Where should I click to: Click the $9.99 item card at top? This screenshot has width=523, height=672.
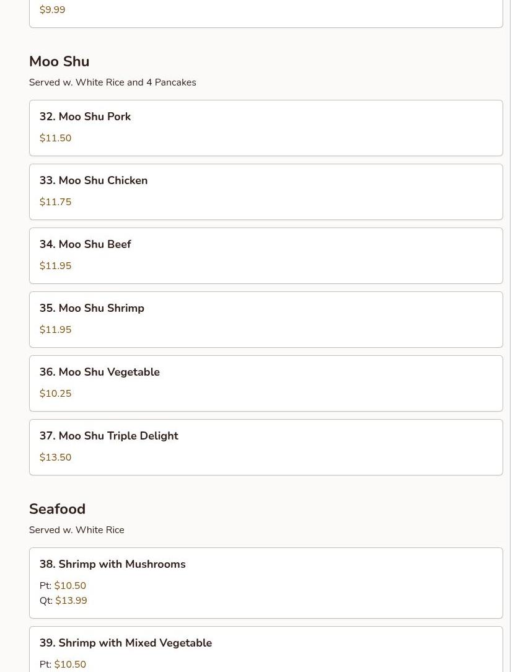266,14
